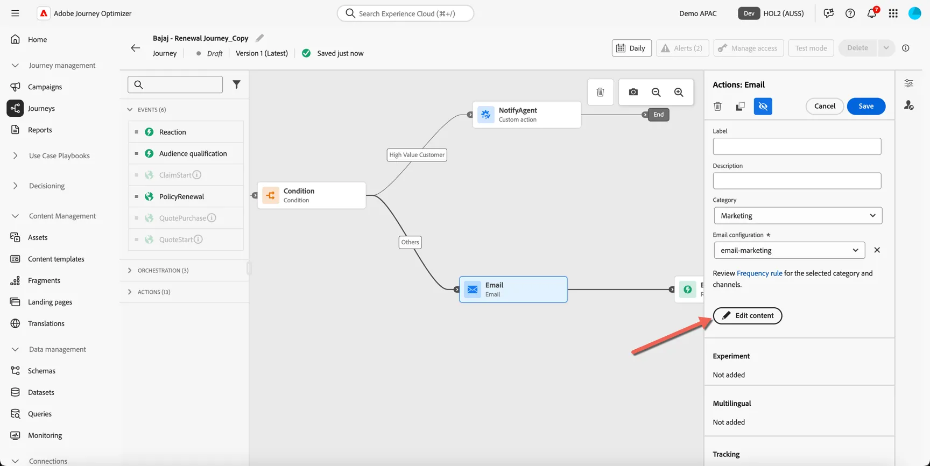
Task: Zoom out the journey canvas
Action: click(x=656, y=92)
